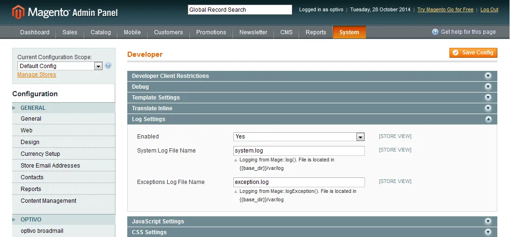Expand CSS Settings section arrow

coord(488,232)
